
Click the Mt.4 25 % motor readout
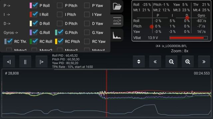pyautogui.click(x=201, y=10)
